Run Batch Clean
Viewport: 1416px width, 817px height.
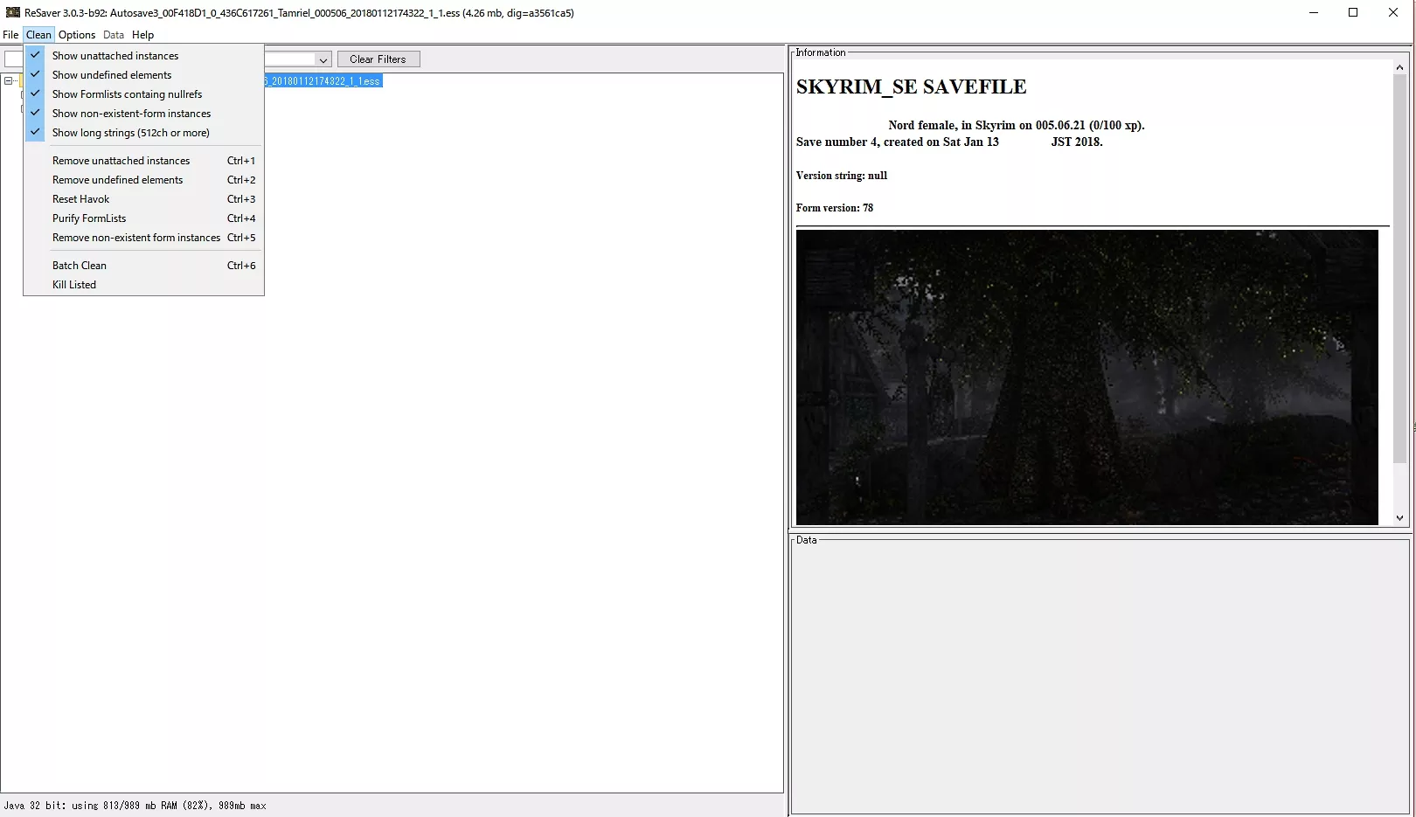tap(144, 266)
